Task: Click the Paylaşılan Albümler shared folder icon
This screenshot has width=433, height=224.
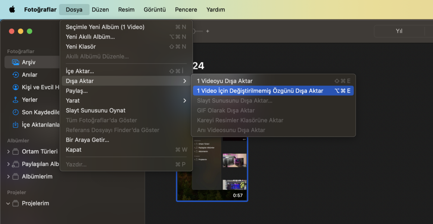Action: click(15, 164)
